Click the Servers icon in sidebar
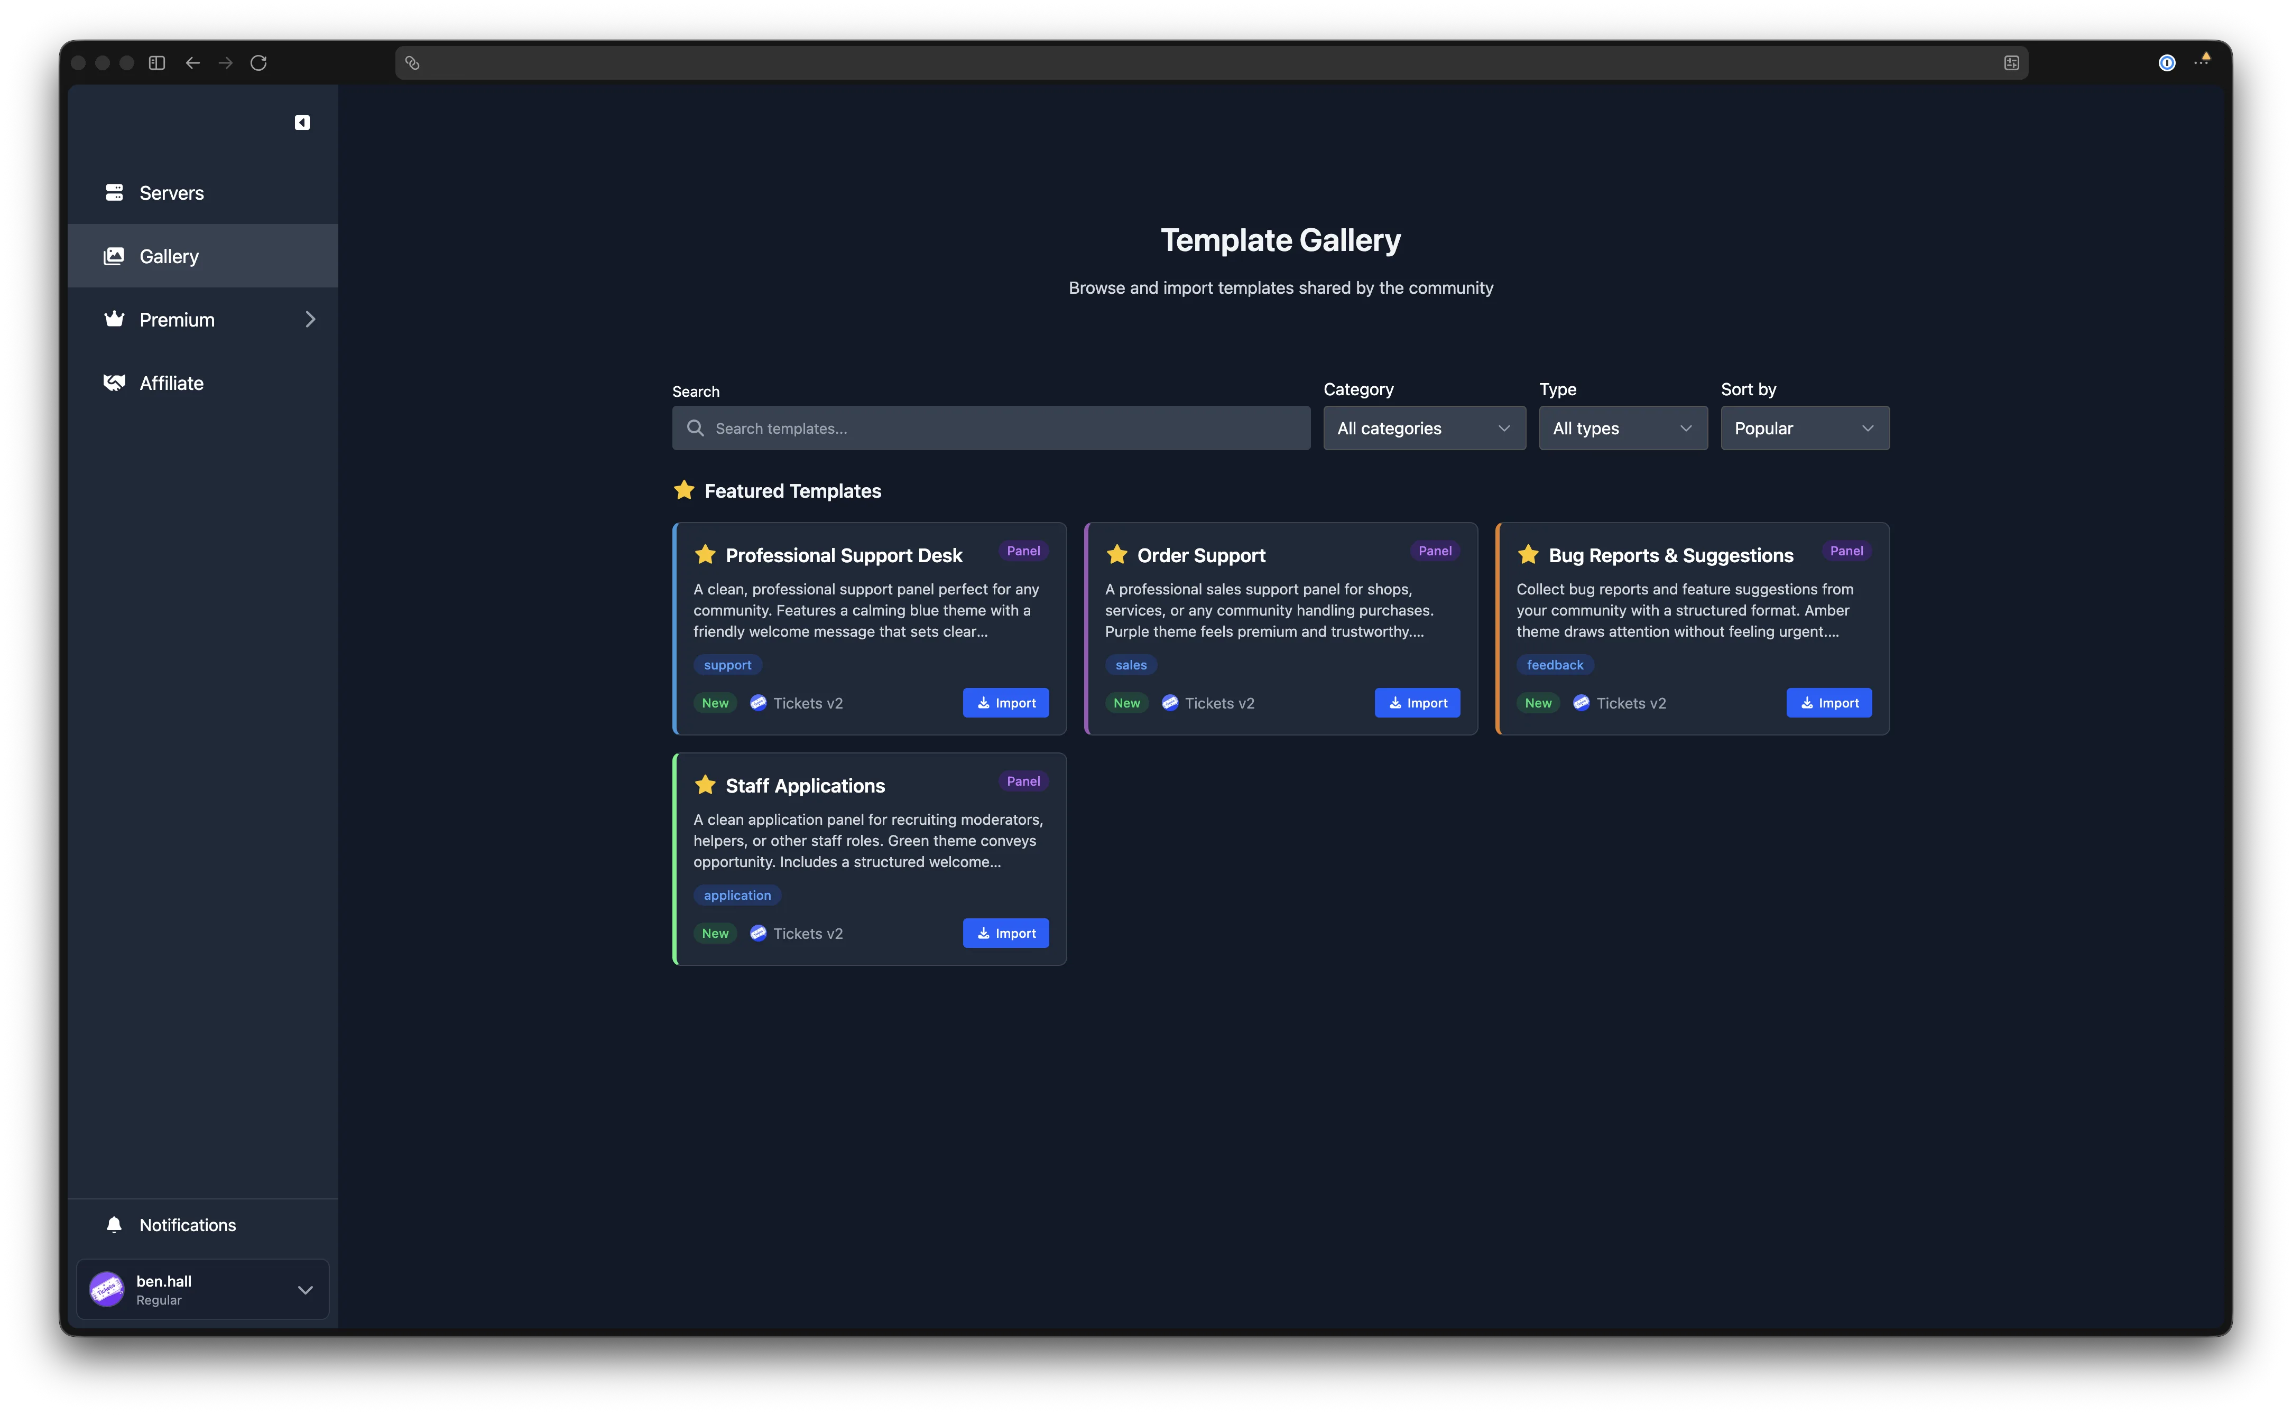 click(x=114, y=193)
